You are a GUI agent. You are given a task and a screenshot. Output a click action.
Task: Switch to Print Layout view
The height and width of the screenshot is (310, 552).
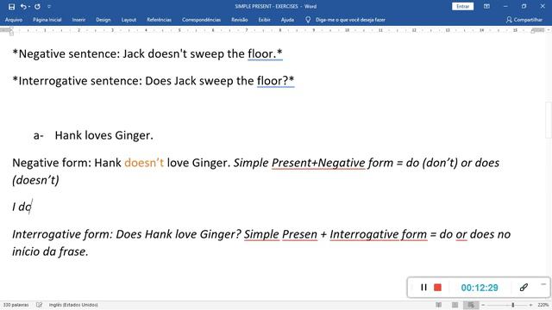point(455,305)
